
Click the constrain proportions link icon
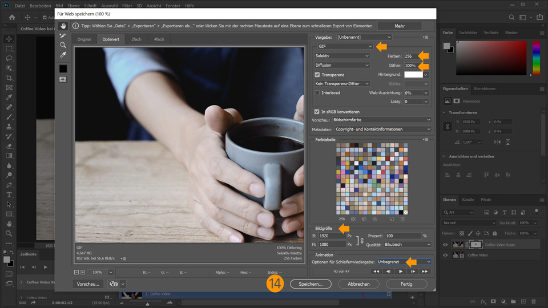361,240
